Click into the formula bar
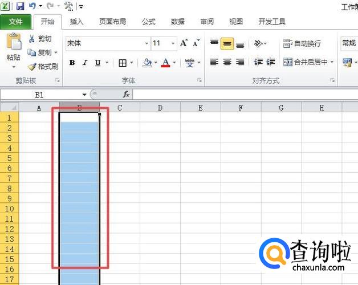The width and height of the screenshot is (358, 285). (245, 94)
